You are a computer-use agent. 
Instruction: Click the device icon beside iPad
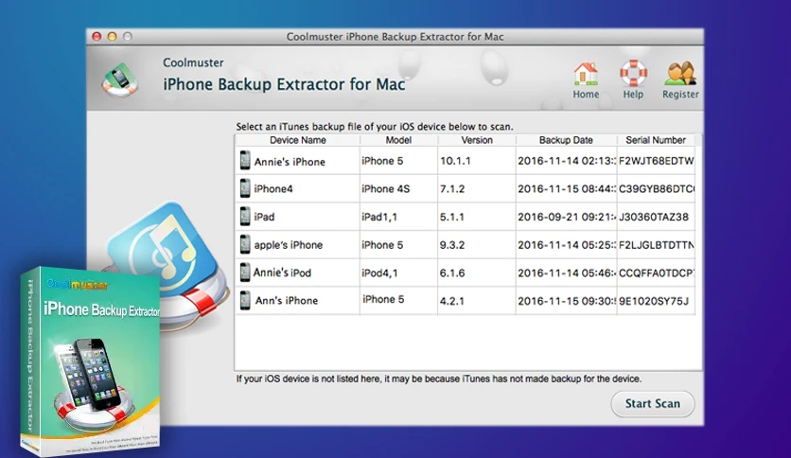coord(245,217)
